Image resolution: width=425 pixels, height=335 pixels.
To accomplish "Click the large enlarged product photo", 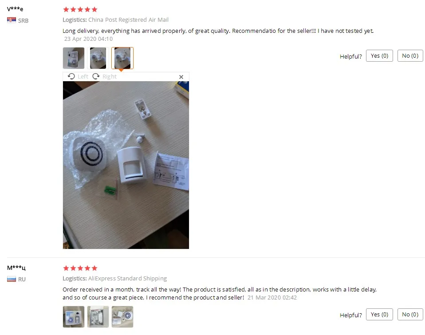I will [126, 165].
